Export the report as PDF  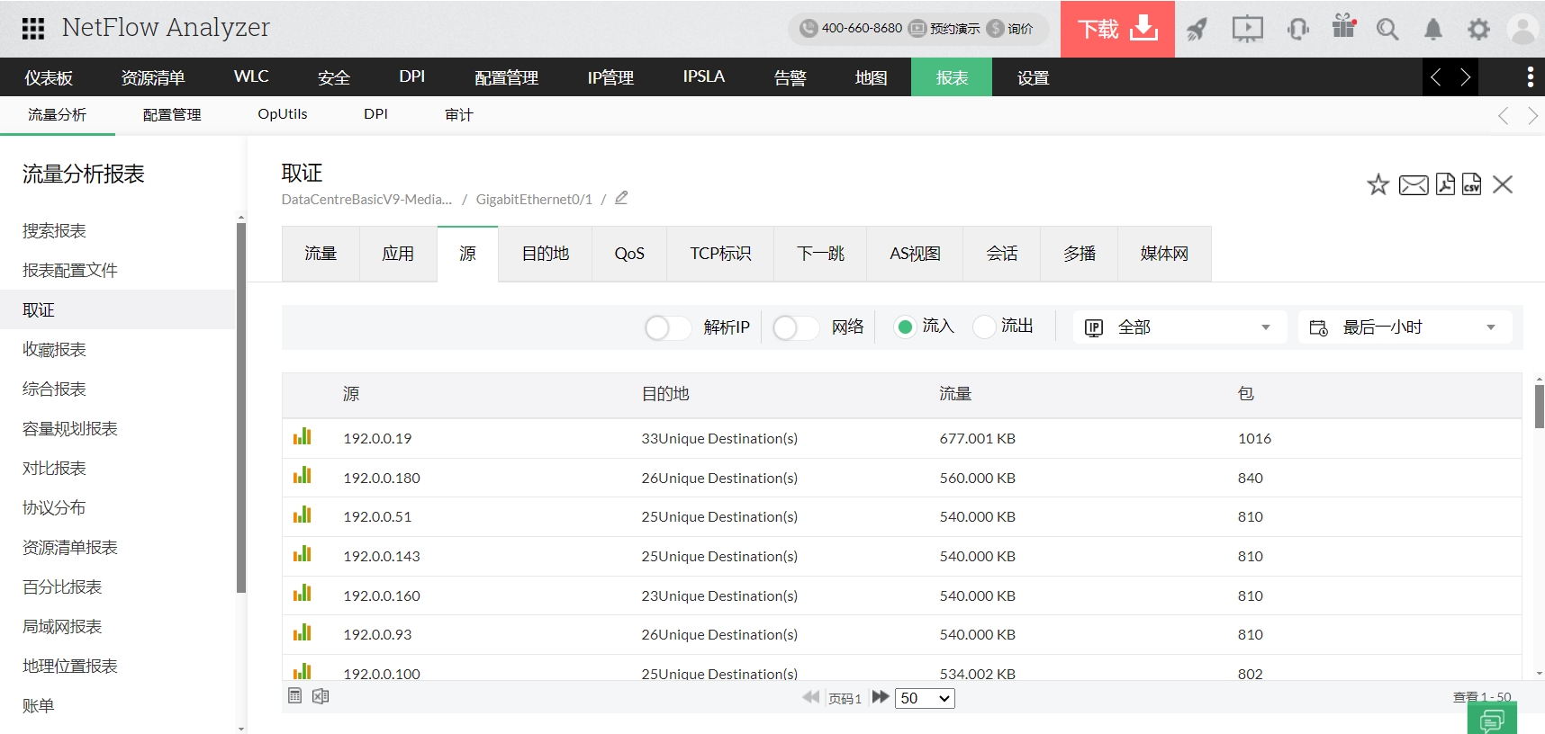coord(1445,184)
